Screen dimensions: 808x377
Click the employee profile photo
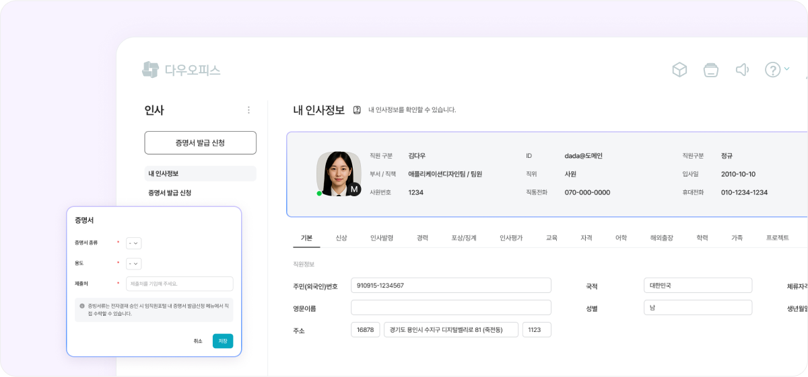tap(339, 173)
